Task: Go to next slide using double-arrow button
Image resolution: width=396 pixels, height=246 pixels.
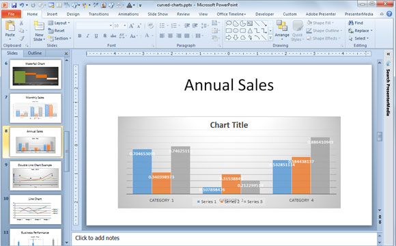Action: [380, 222]
